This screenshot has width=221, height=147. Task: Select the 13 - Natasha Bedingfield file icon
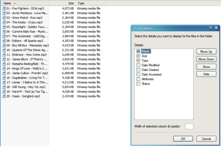(4, 64)
